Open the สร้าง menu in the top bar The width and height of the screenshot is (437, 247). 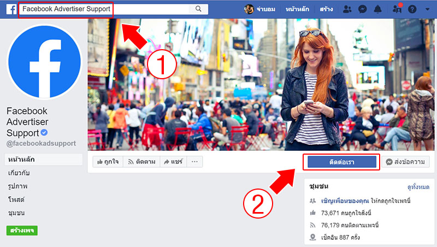(326, 9)
